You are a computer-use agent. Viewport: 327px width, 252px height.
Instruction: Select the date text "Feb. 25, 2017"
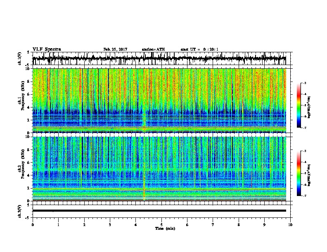(115, 49)
